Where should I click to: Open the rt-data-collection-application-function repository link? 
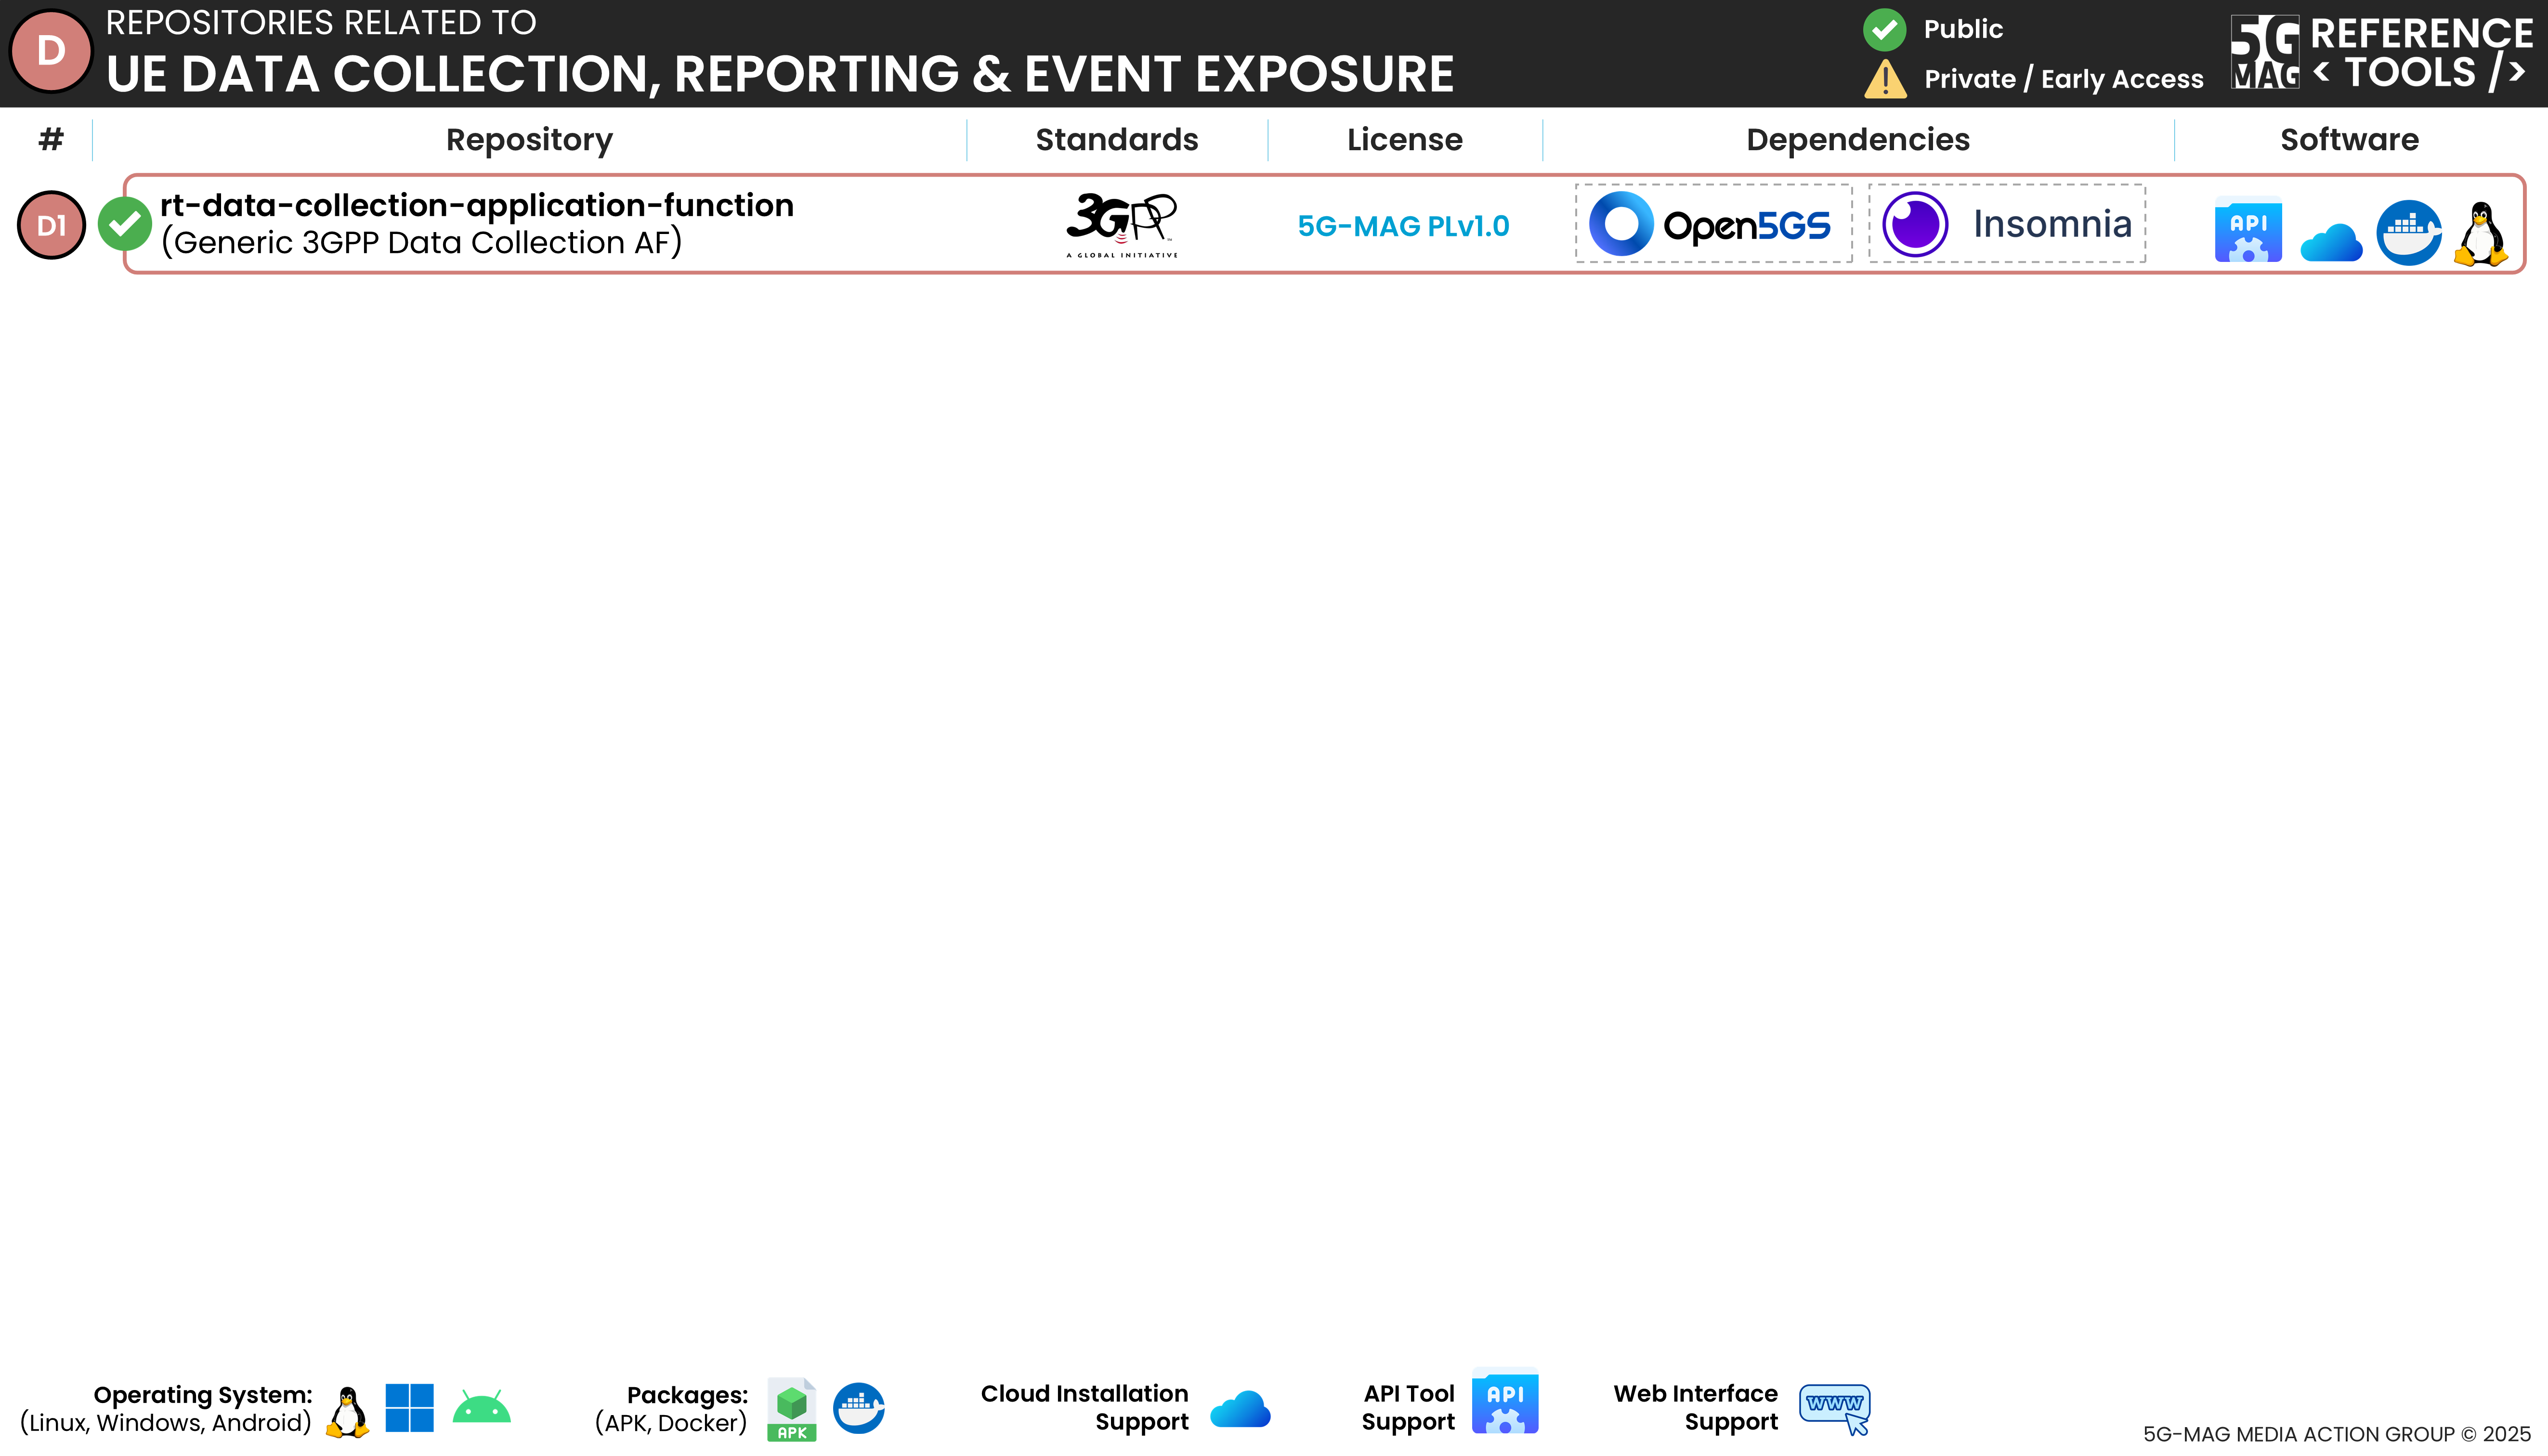coord(476,205)
